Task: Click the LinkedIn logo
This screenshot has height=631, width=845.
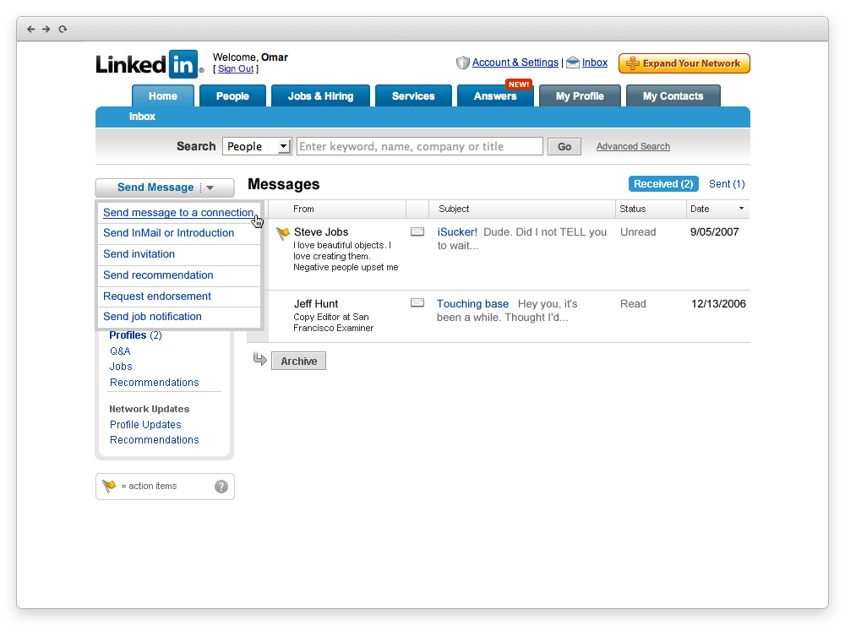Action: tap(150, 64)
